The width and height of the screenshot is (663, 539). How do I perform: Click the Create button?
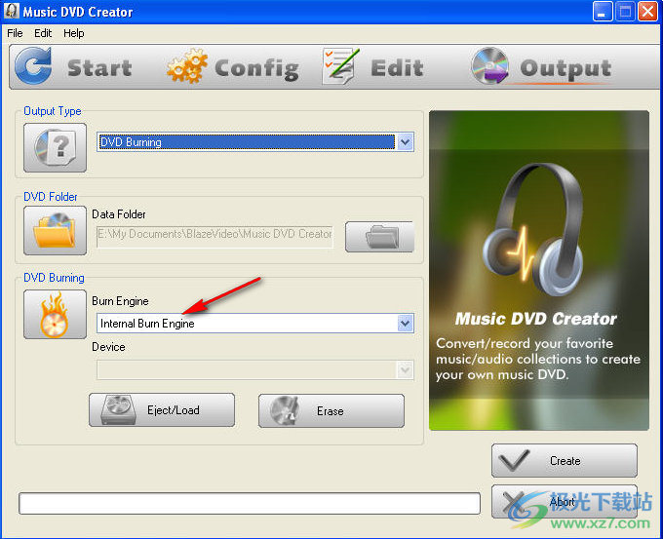(565, 460)
